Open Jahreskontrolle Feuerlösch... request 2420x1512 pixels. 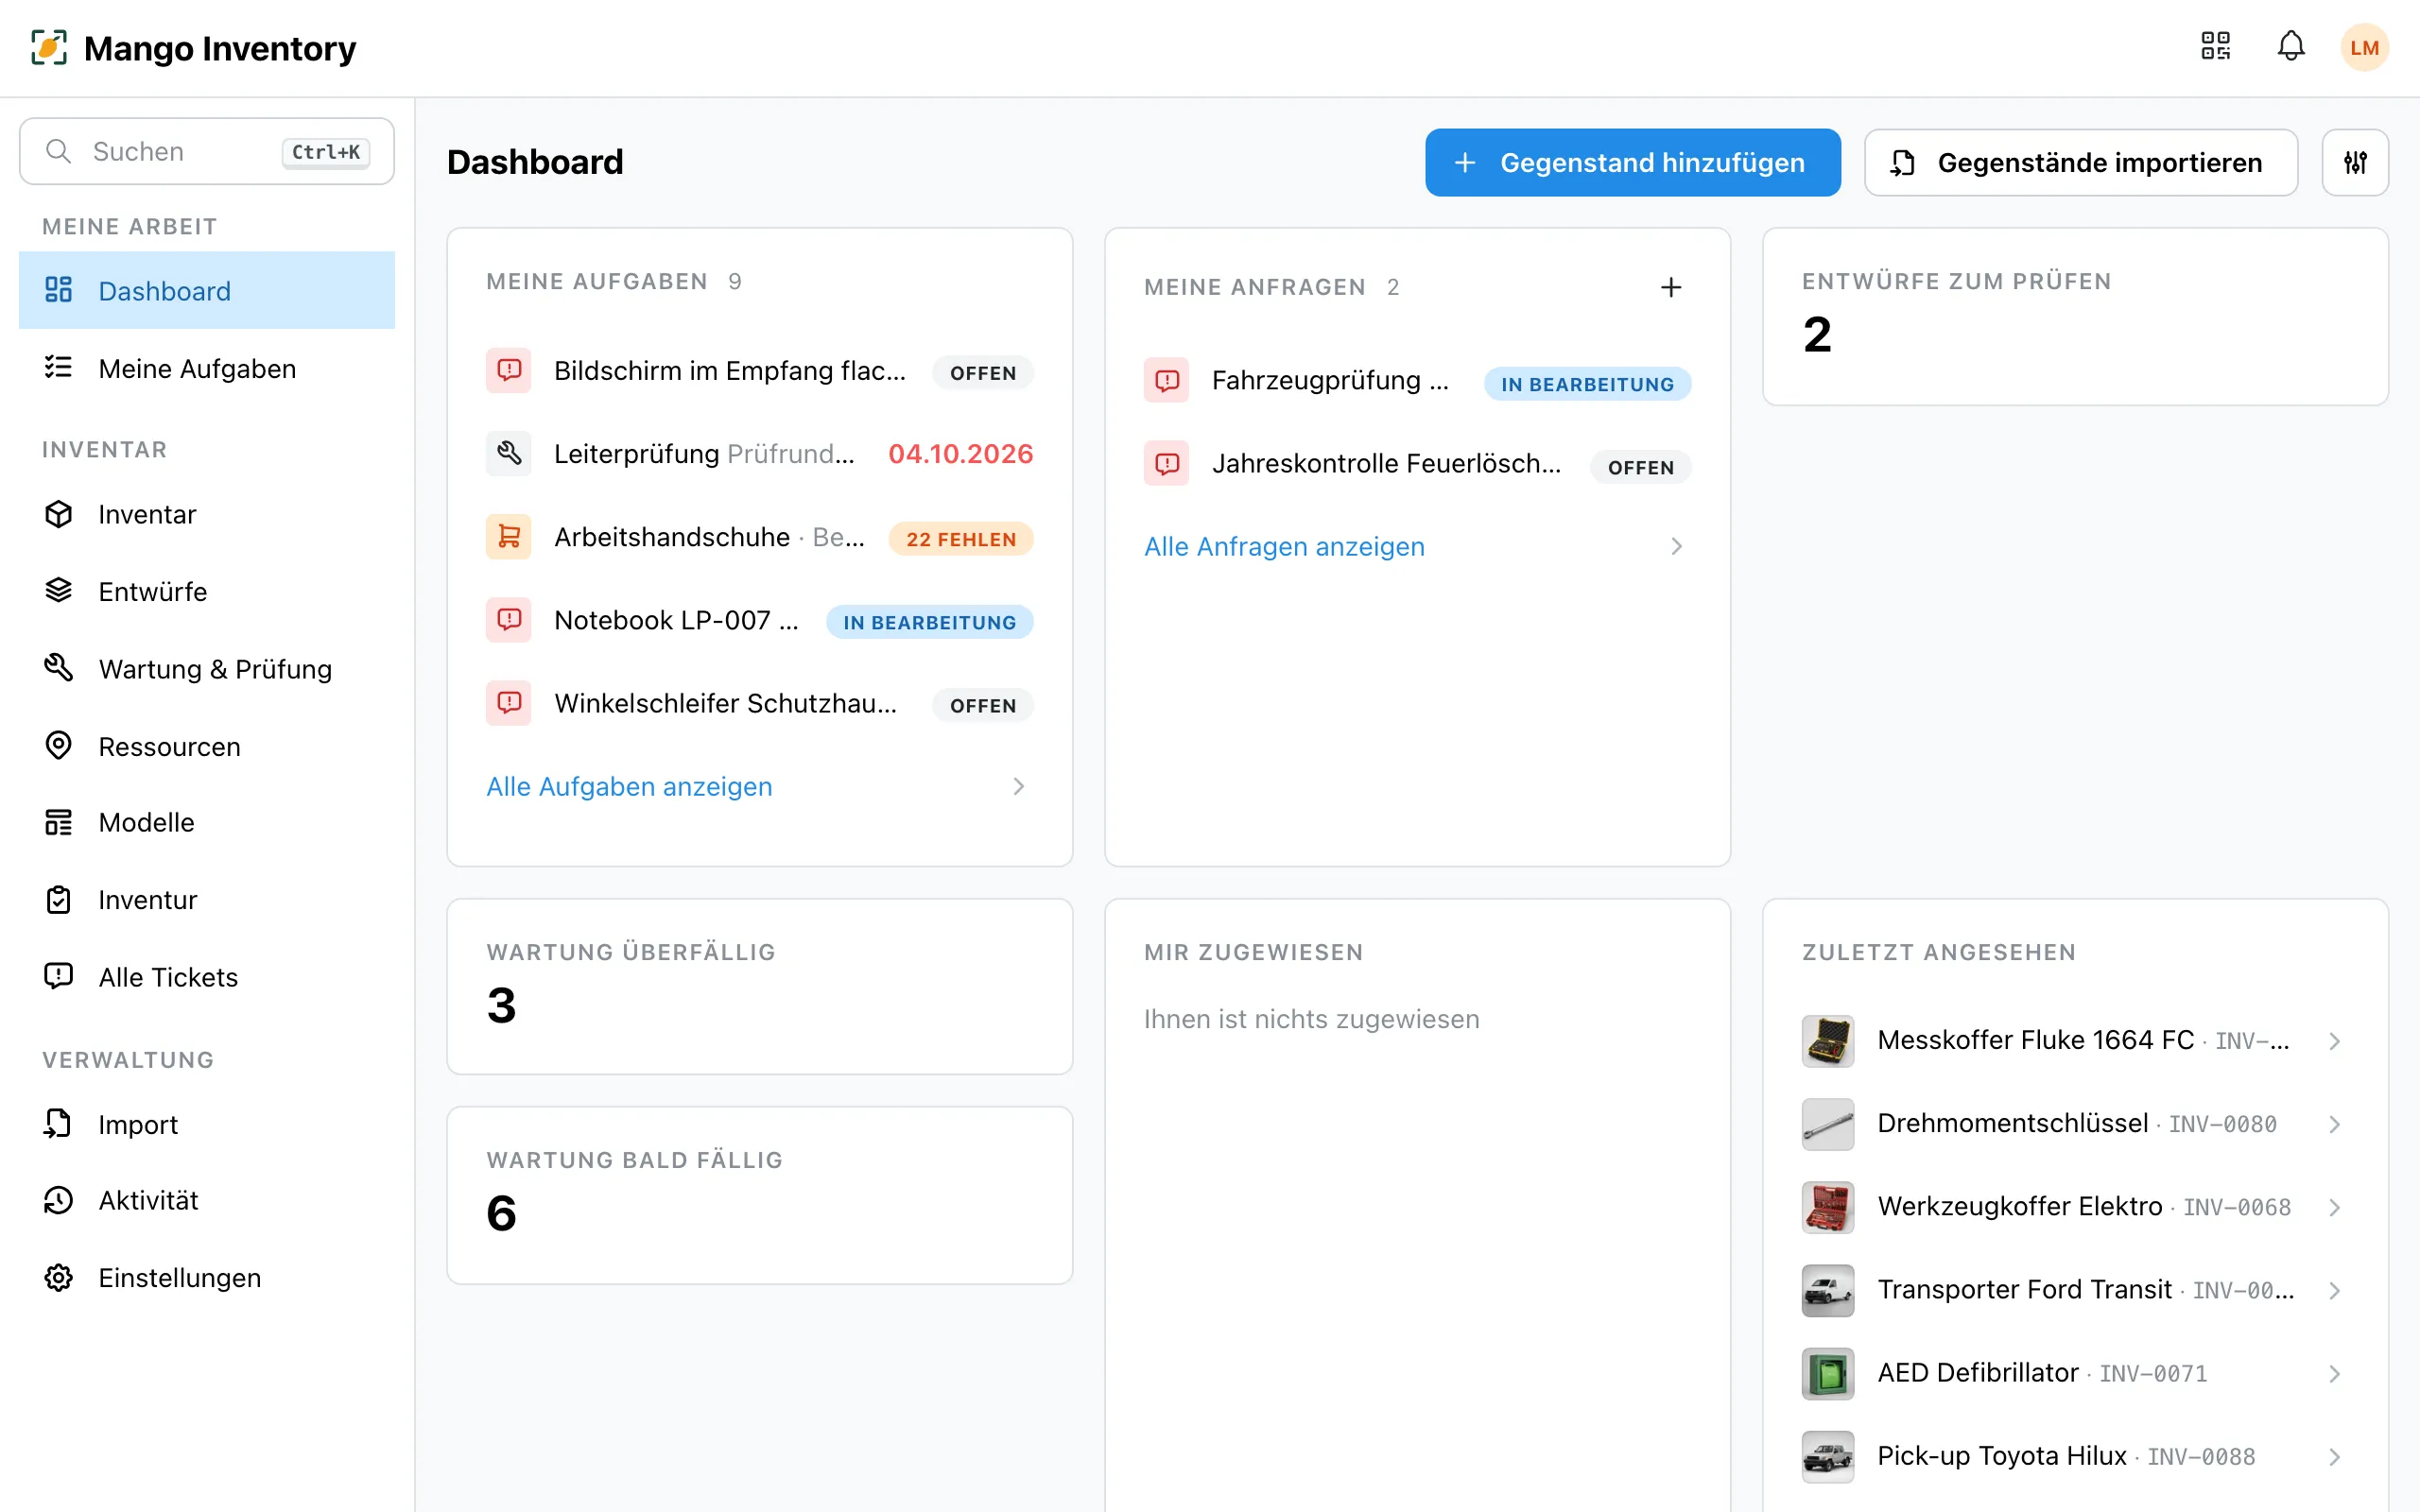click(x=1418, y=464)
